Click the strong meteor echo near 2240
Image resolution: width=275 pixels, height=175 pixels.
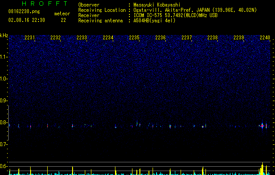point(262,126)
